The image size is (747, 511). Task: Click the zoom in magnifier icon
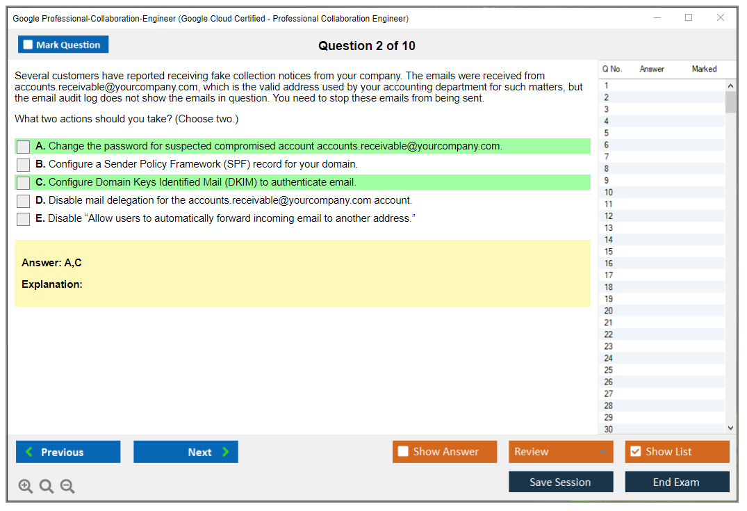[26, 487]
